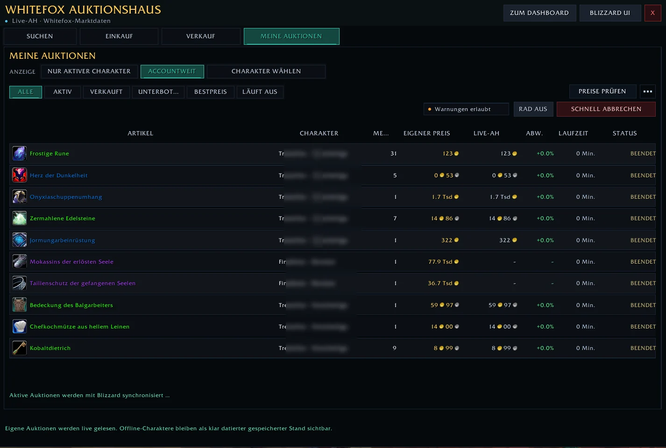Screen dimensions: 666x448
Task: Click the Chefkochmütze aus hellem Leinen icon
Action: click(x=20, y=327)
